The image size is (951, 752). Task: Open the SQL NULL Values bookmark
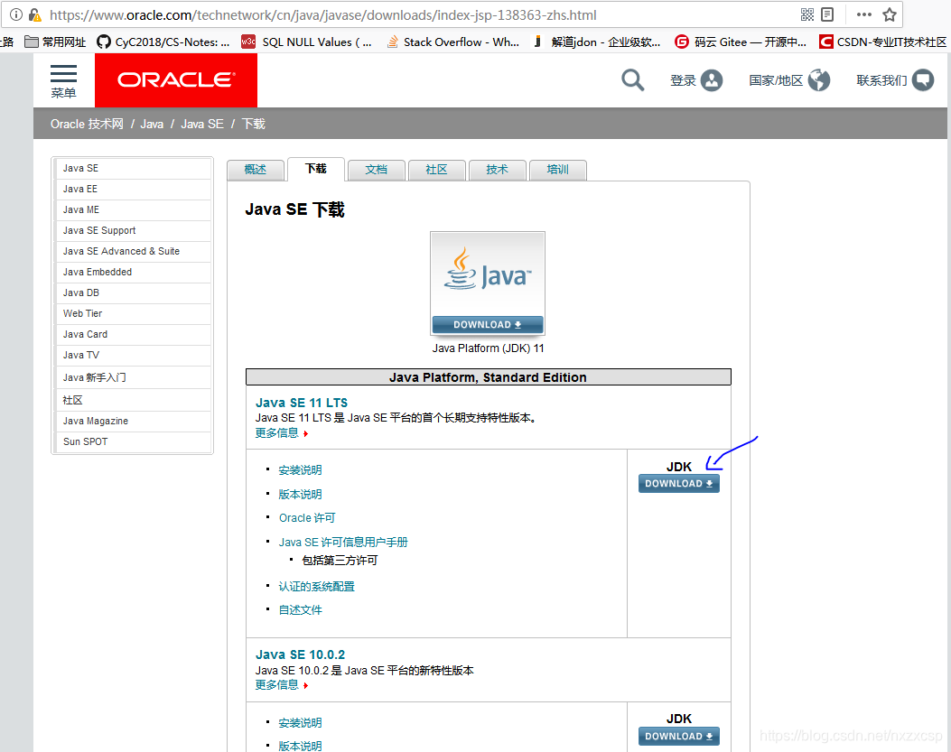(x=306, y=42)
